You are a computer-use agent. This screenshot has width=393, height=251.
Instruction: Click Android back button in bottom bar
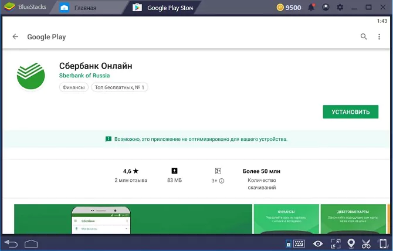[x=11, y=243]
